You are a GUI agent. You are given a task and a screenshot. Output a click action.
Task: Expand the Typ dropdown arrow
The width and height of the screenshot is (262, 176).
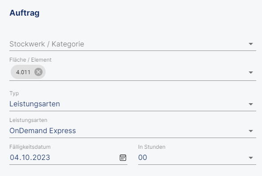251,104
